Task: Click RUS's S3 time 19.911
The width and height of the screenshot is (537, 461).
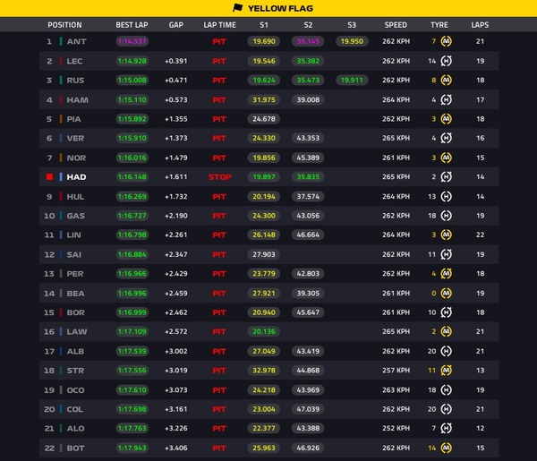Action: [352, 81]
